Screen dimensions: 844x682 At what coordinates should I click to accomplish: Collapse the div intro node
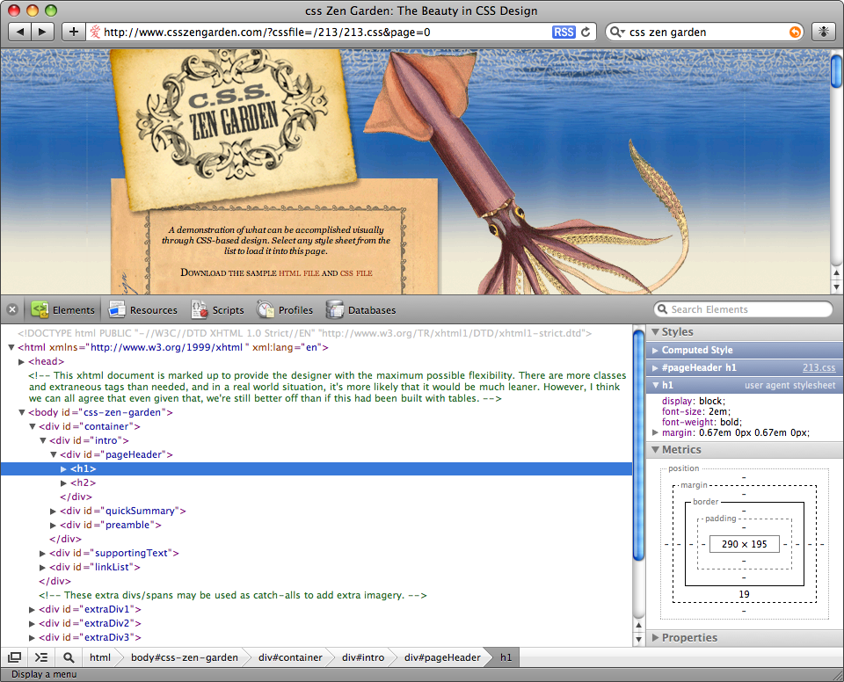pos(42,440)
